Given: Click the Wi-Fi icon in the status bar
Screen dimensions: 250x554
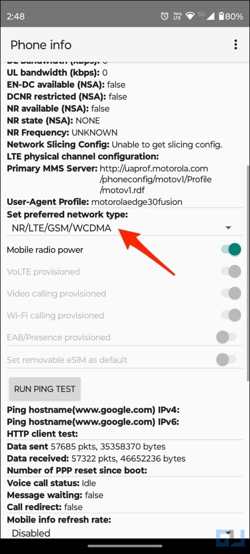Looking at the screenshot, I should (x=190, y=16).
